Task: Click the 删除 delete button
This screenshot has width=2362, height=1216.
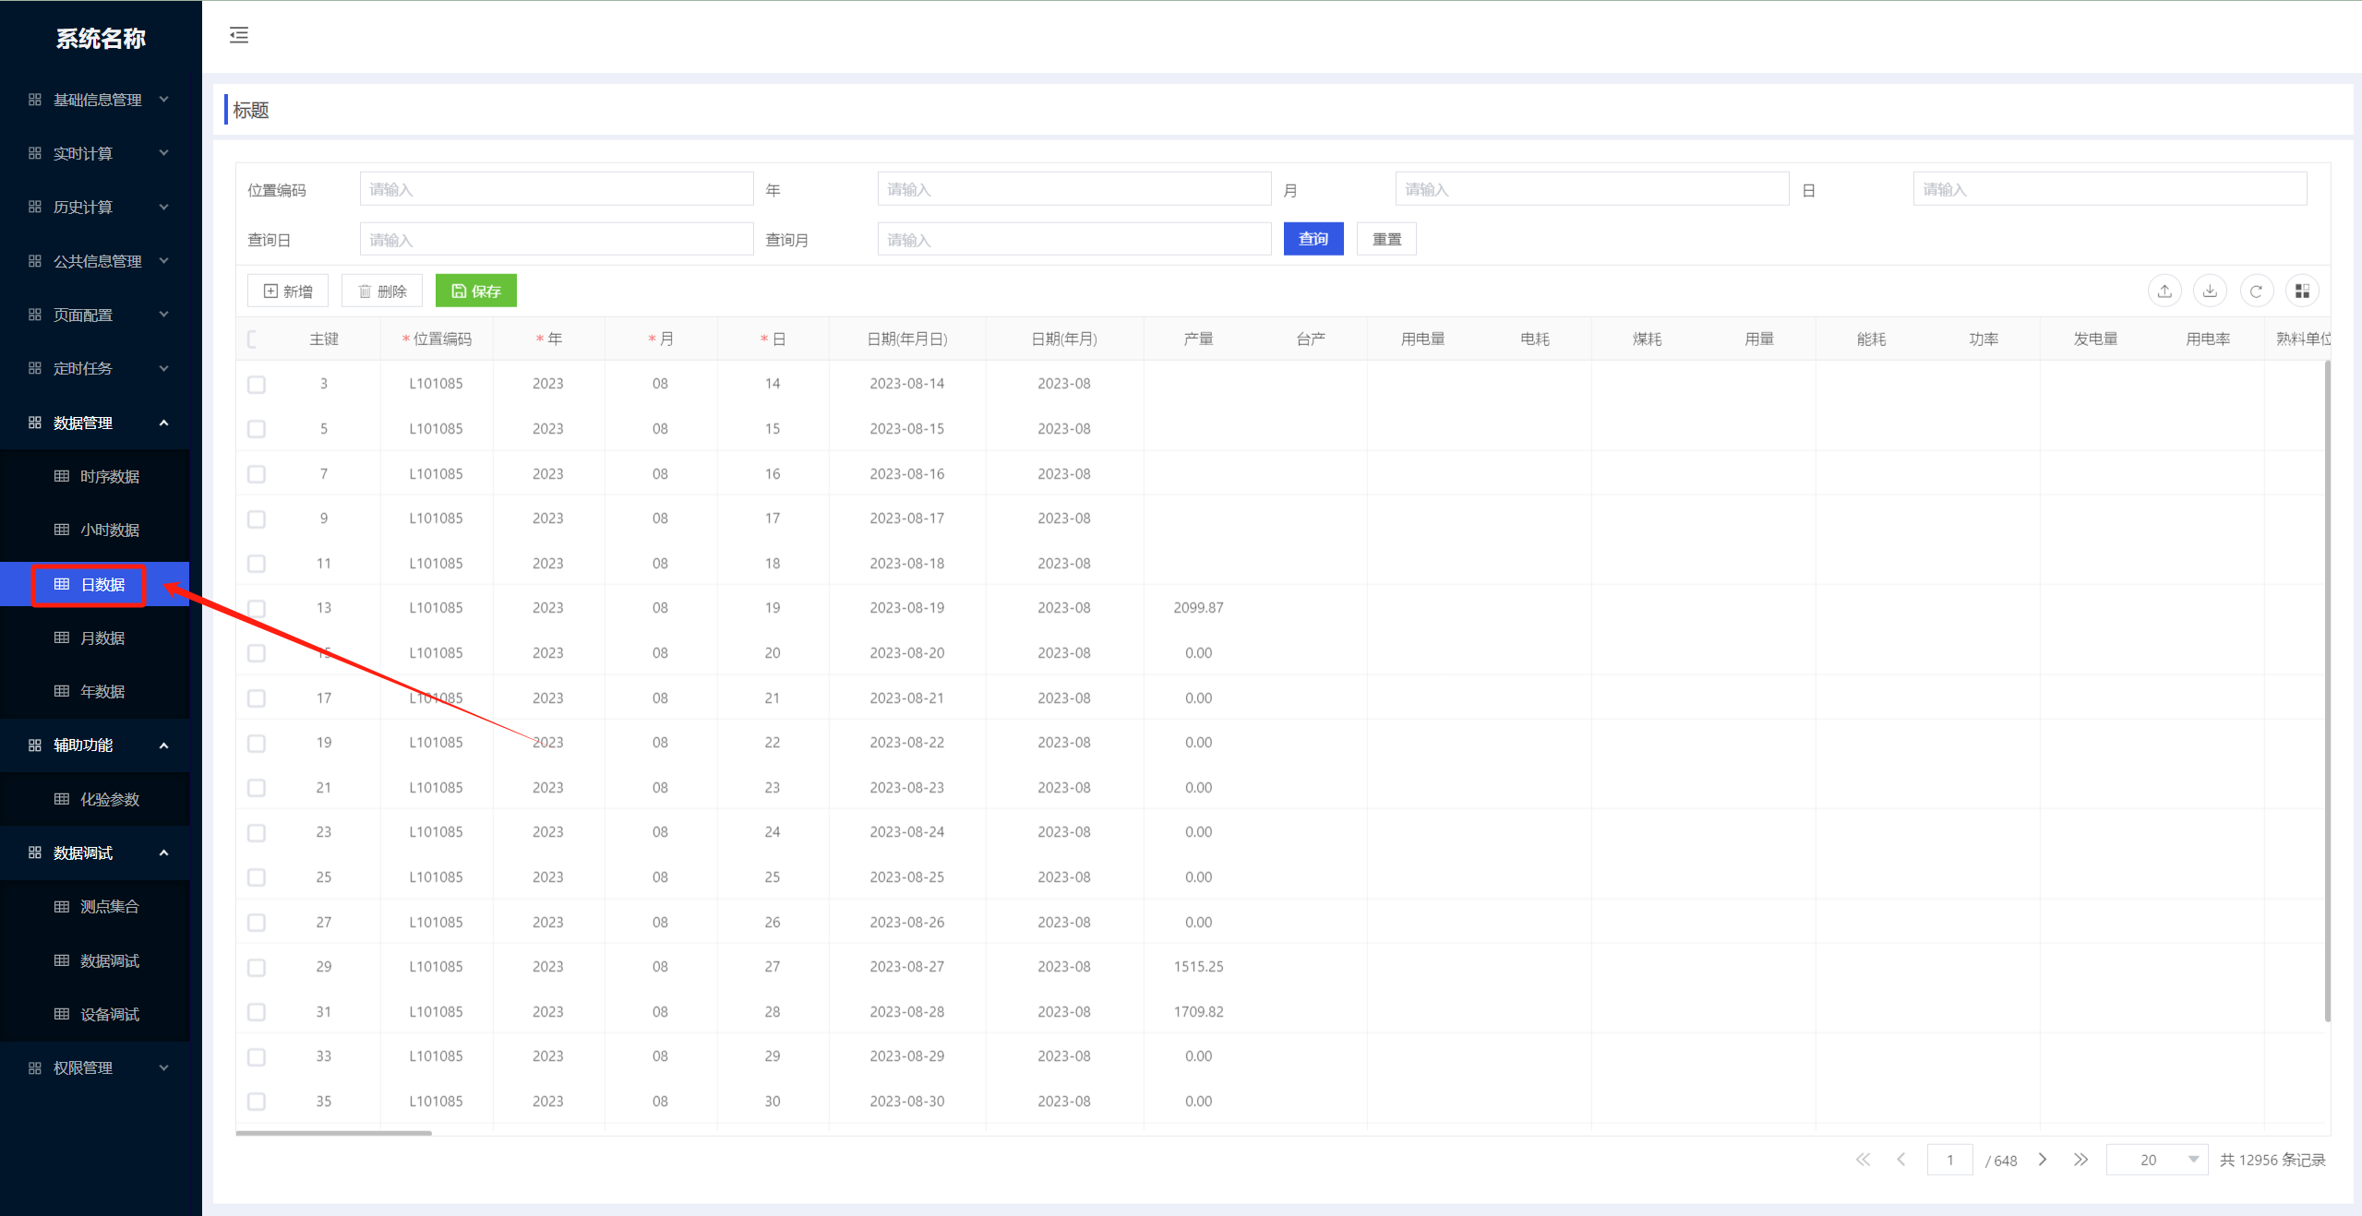Action: tap(382, 292)
